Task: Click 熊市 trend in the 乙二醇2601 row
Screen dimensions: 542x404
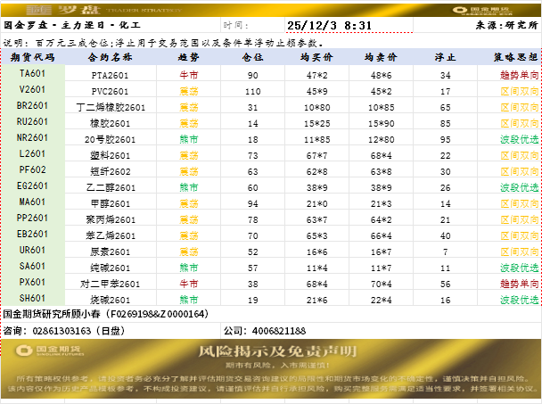Action: tap(189, 187)
